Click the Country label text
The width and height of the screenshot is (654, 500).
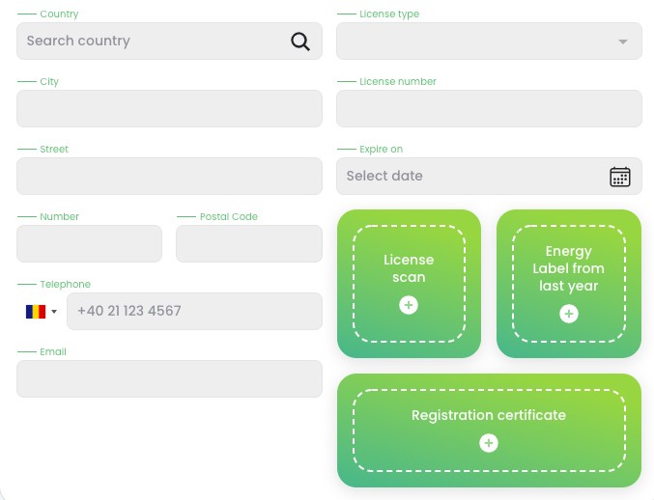(59, 14)
